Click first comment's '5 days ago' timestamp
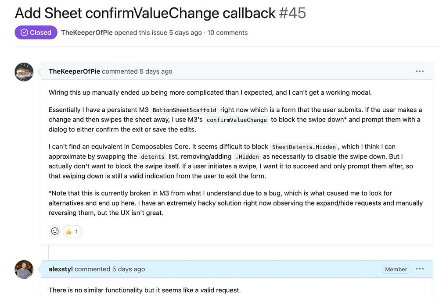 point(156,71)
